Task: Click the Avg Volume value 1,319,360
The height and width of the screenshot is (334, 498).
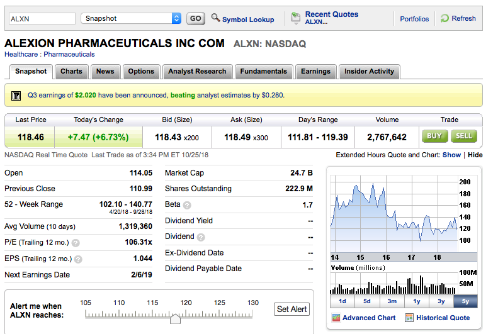Action: tap(135, 226)
